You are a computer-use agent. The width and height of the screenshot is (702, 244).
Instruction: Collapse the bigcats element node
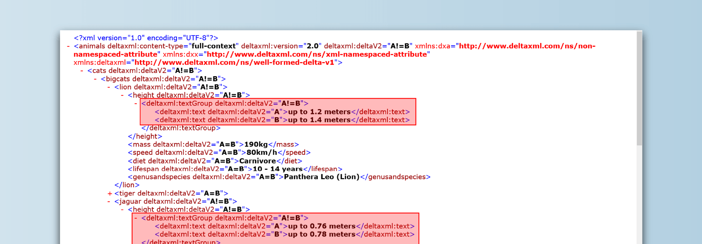click(95, 79)
